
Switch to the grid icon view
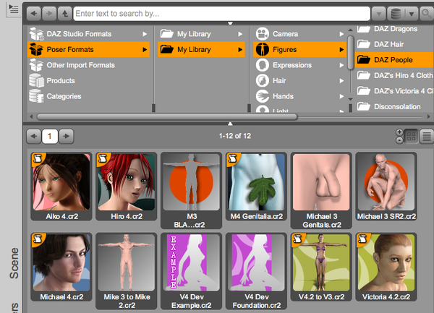point(412,136)
